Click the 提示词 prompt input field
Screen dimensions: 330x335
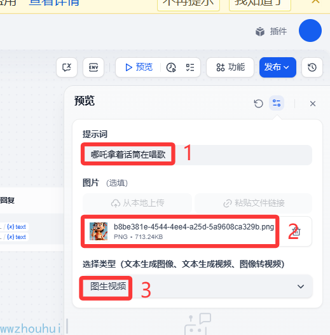pos(196,154)
